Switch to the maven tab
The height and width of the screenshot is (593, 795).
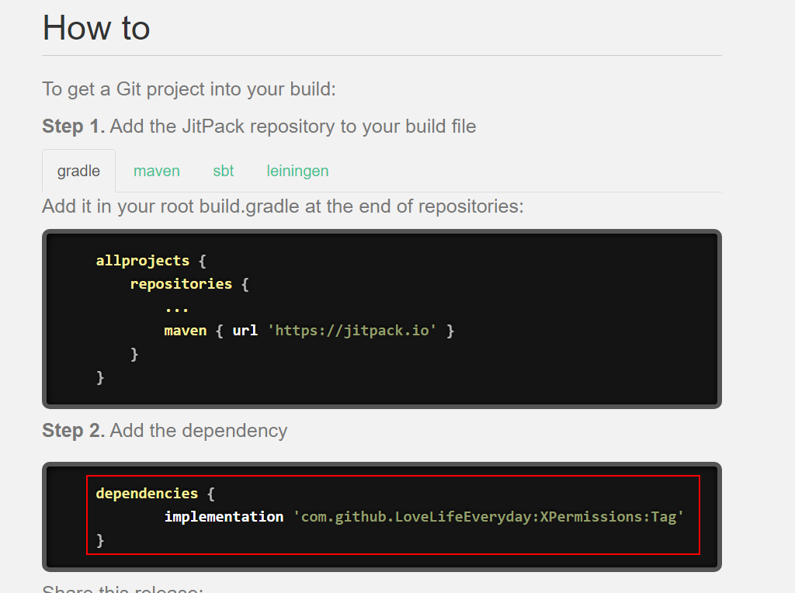tap(157, 171)
